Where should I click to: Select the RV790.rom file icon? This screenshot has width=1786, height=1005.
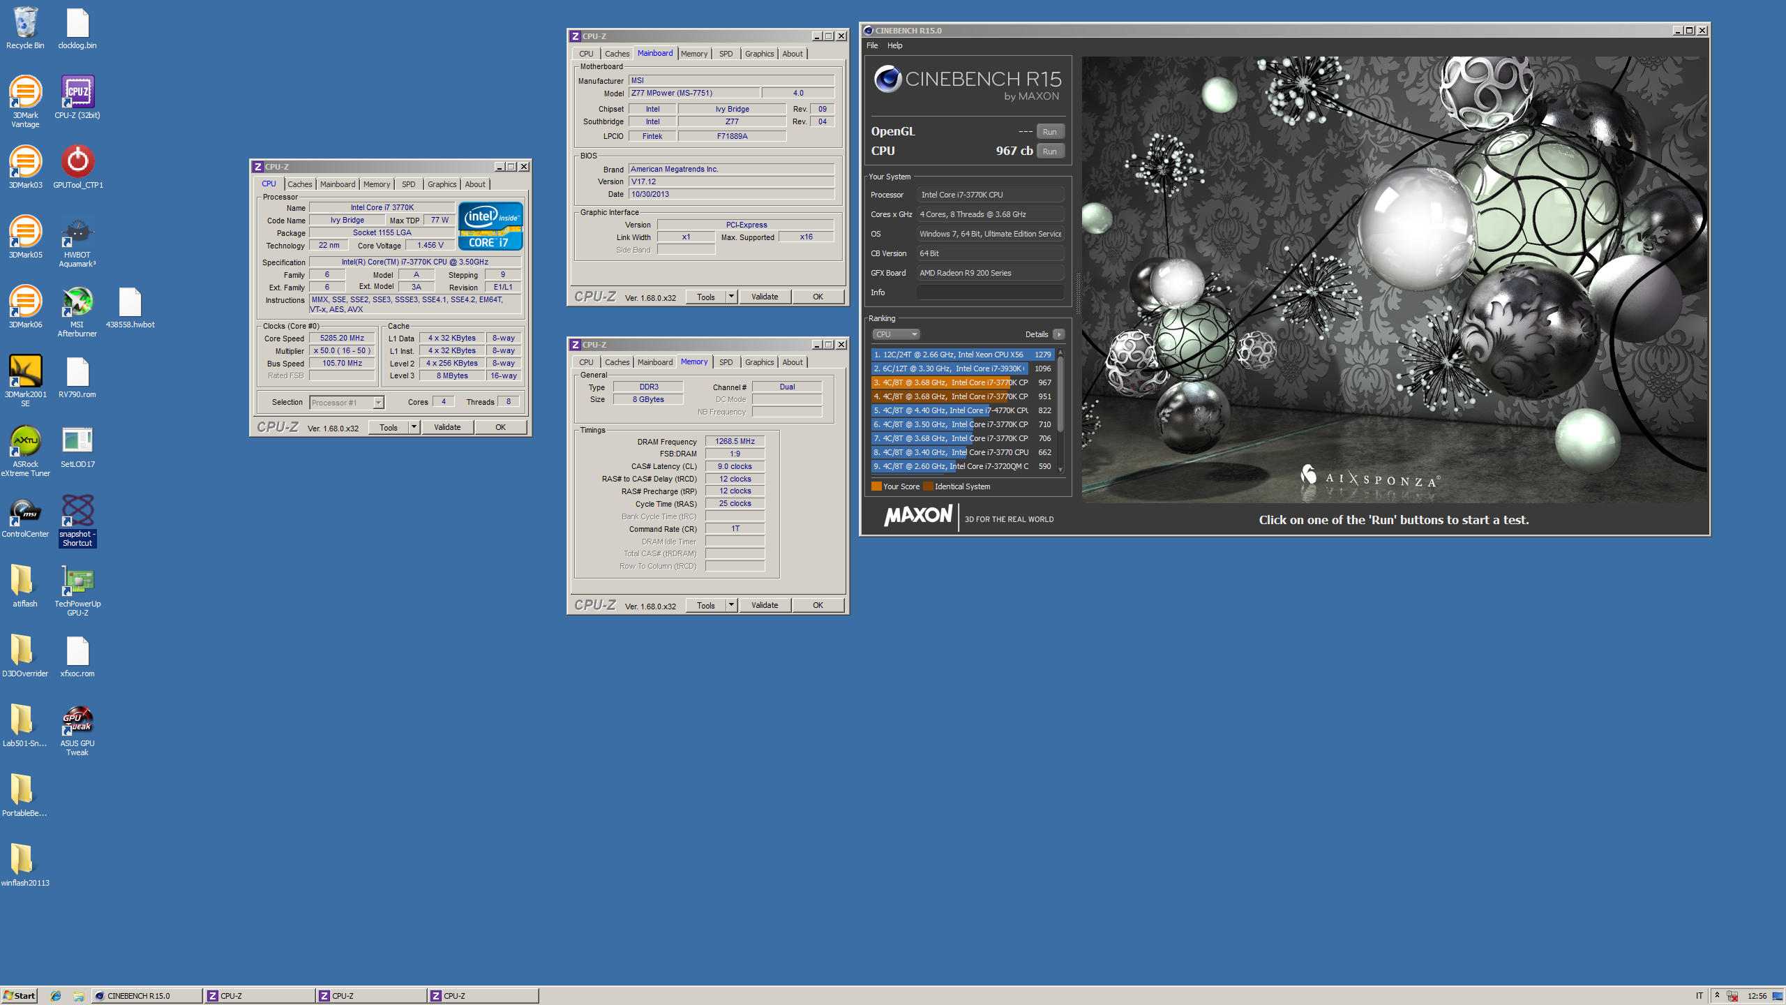coord(77,377)
